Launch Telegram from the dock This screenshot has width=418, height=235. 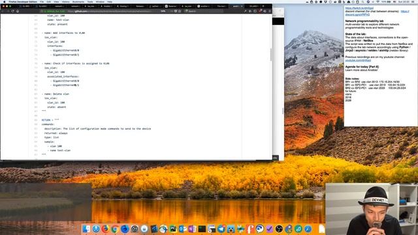click(221, 229)
